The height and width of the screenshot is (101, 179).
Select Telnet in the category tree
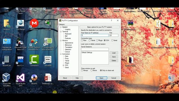coord(67,61)
